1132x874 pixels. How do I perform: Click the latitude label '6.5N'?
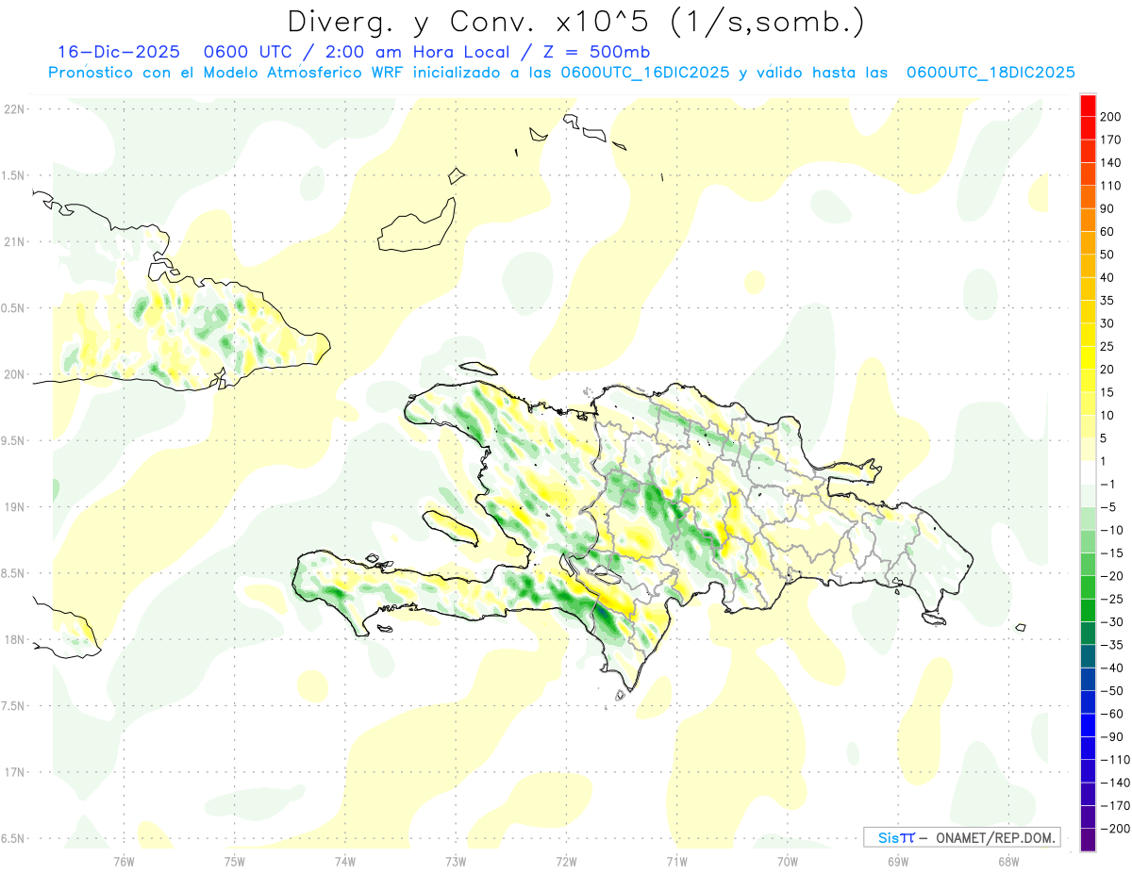pyautogui.click(x=12, y=838)
